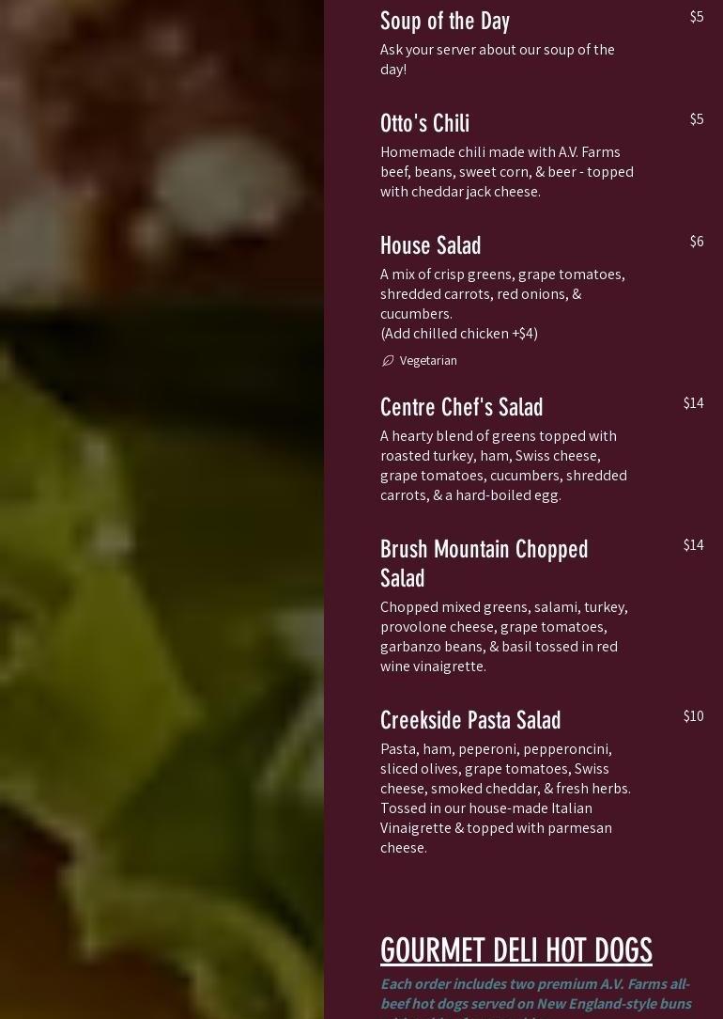Select the Soup of the Day heading
The image size is (723, 1019).
pyautogui.click(x=444, y=21)
